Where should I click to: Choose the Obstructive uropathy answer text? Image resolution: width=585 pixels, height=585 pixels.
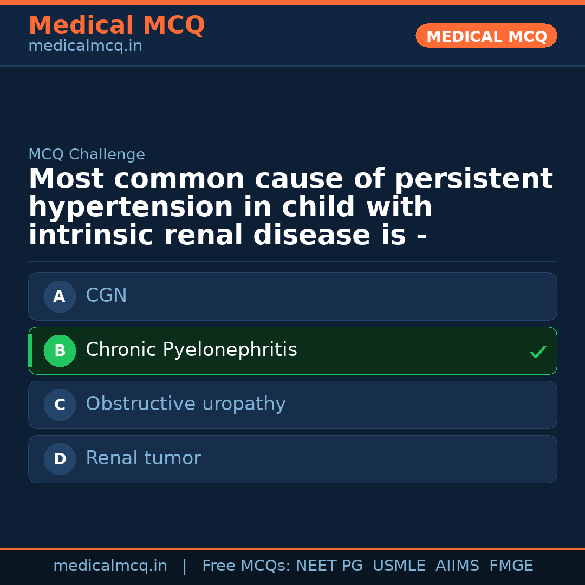[x=185, y=404]
